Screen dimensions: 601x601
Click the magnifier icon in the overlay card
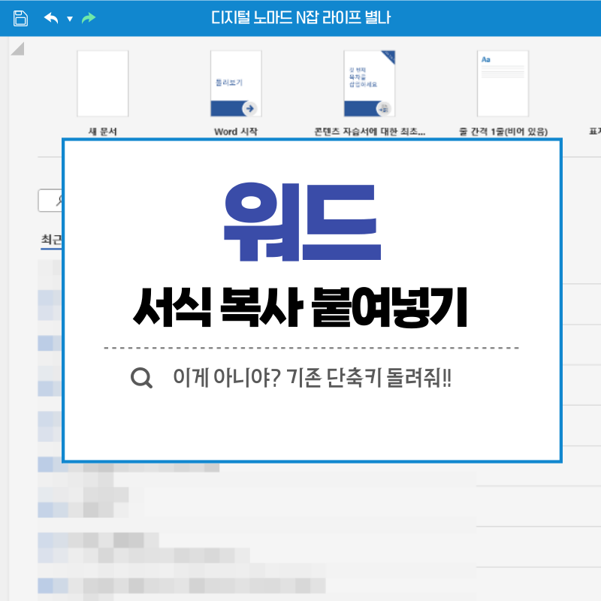coord(141,378)
